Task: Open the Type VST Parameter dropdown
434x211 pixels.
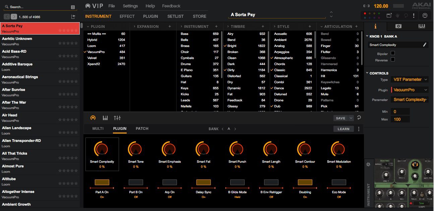Action: pos(410,80)
